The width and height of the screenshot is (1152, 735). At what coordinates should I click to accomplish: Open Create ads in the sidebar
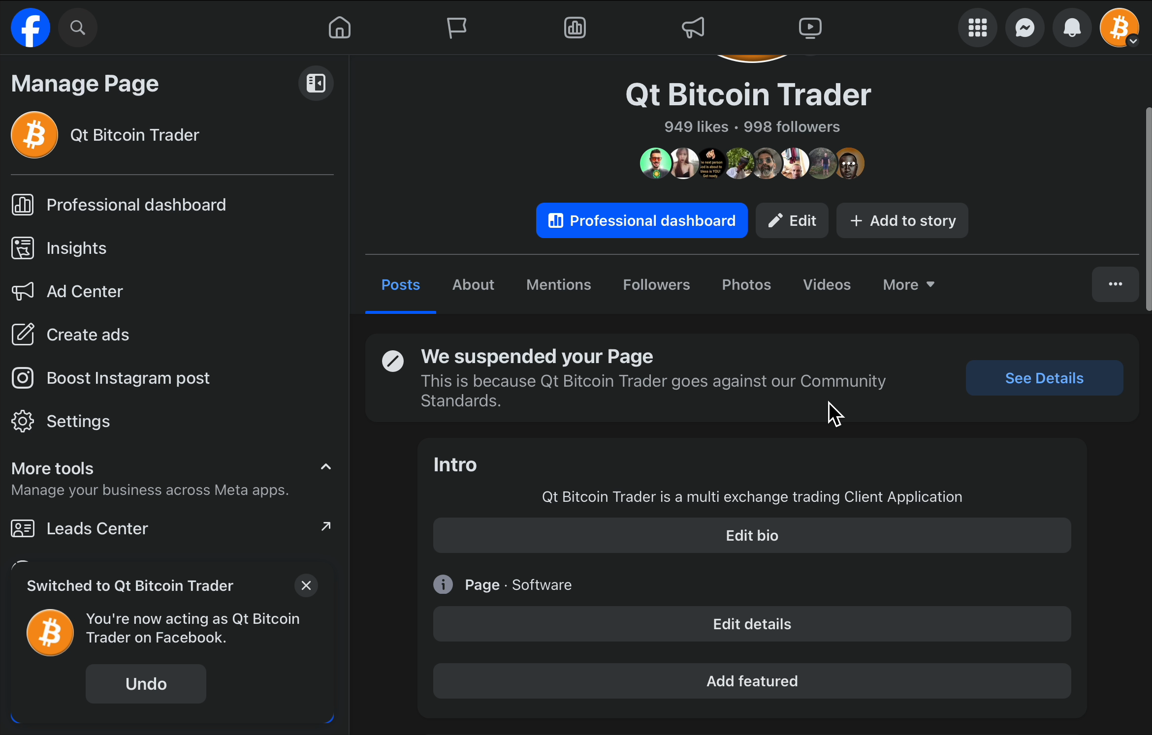[x=172, y=335]
